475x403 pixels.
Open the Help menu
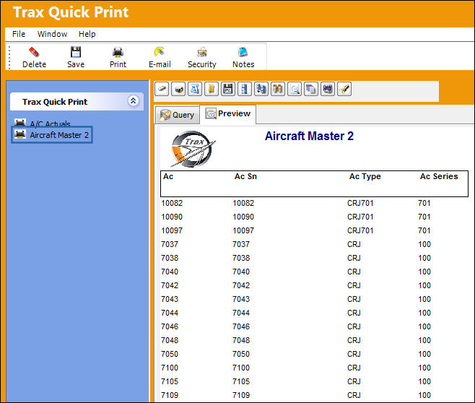click(87, 34)
